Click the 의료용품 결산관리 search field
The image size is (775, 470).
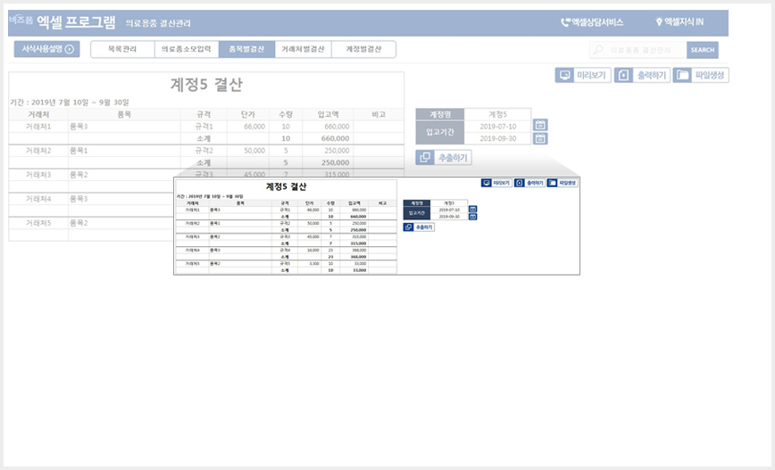(x=638, y=50)
